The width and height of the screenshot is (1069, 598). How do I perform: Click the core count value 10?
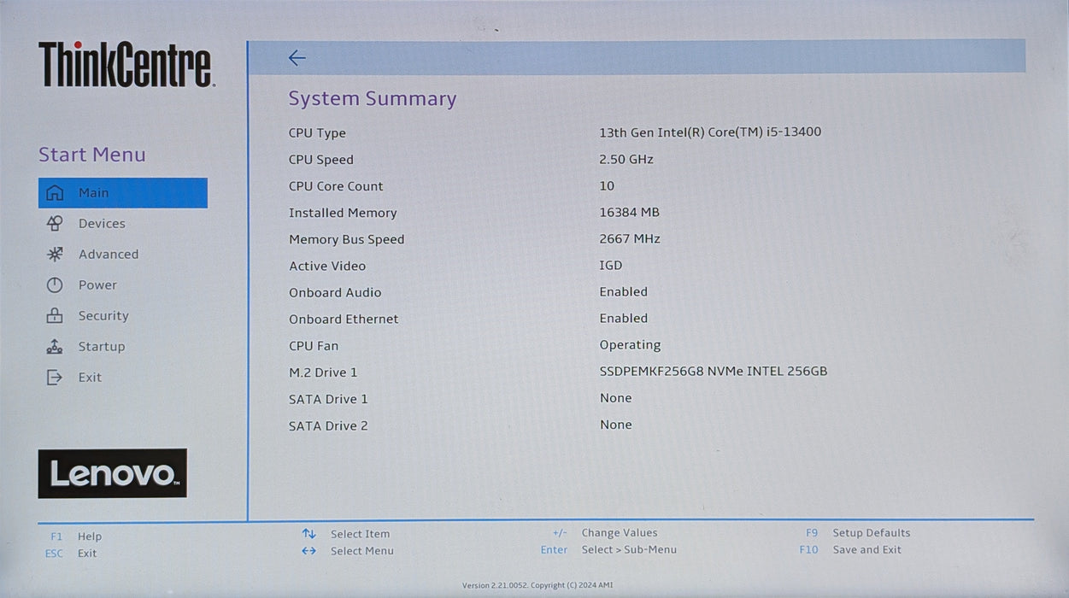click(x=607, y=186)
